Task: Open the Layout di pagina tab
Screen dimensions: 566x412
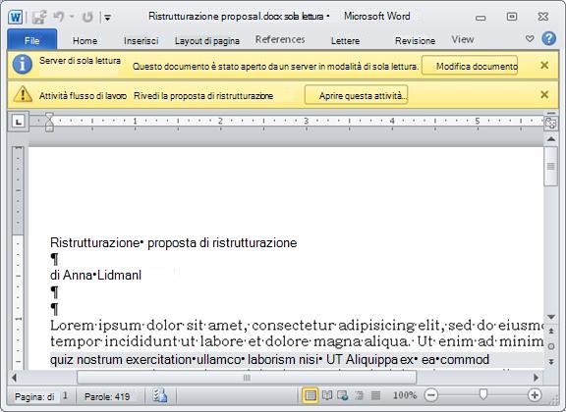Action: coord(206,41)
